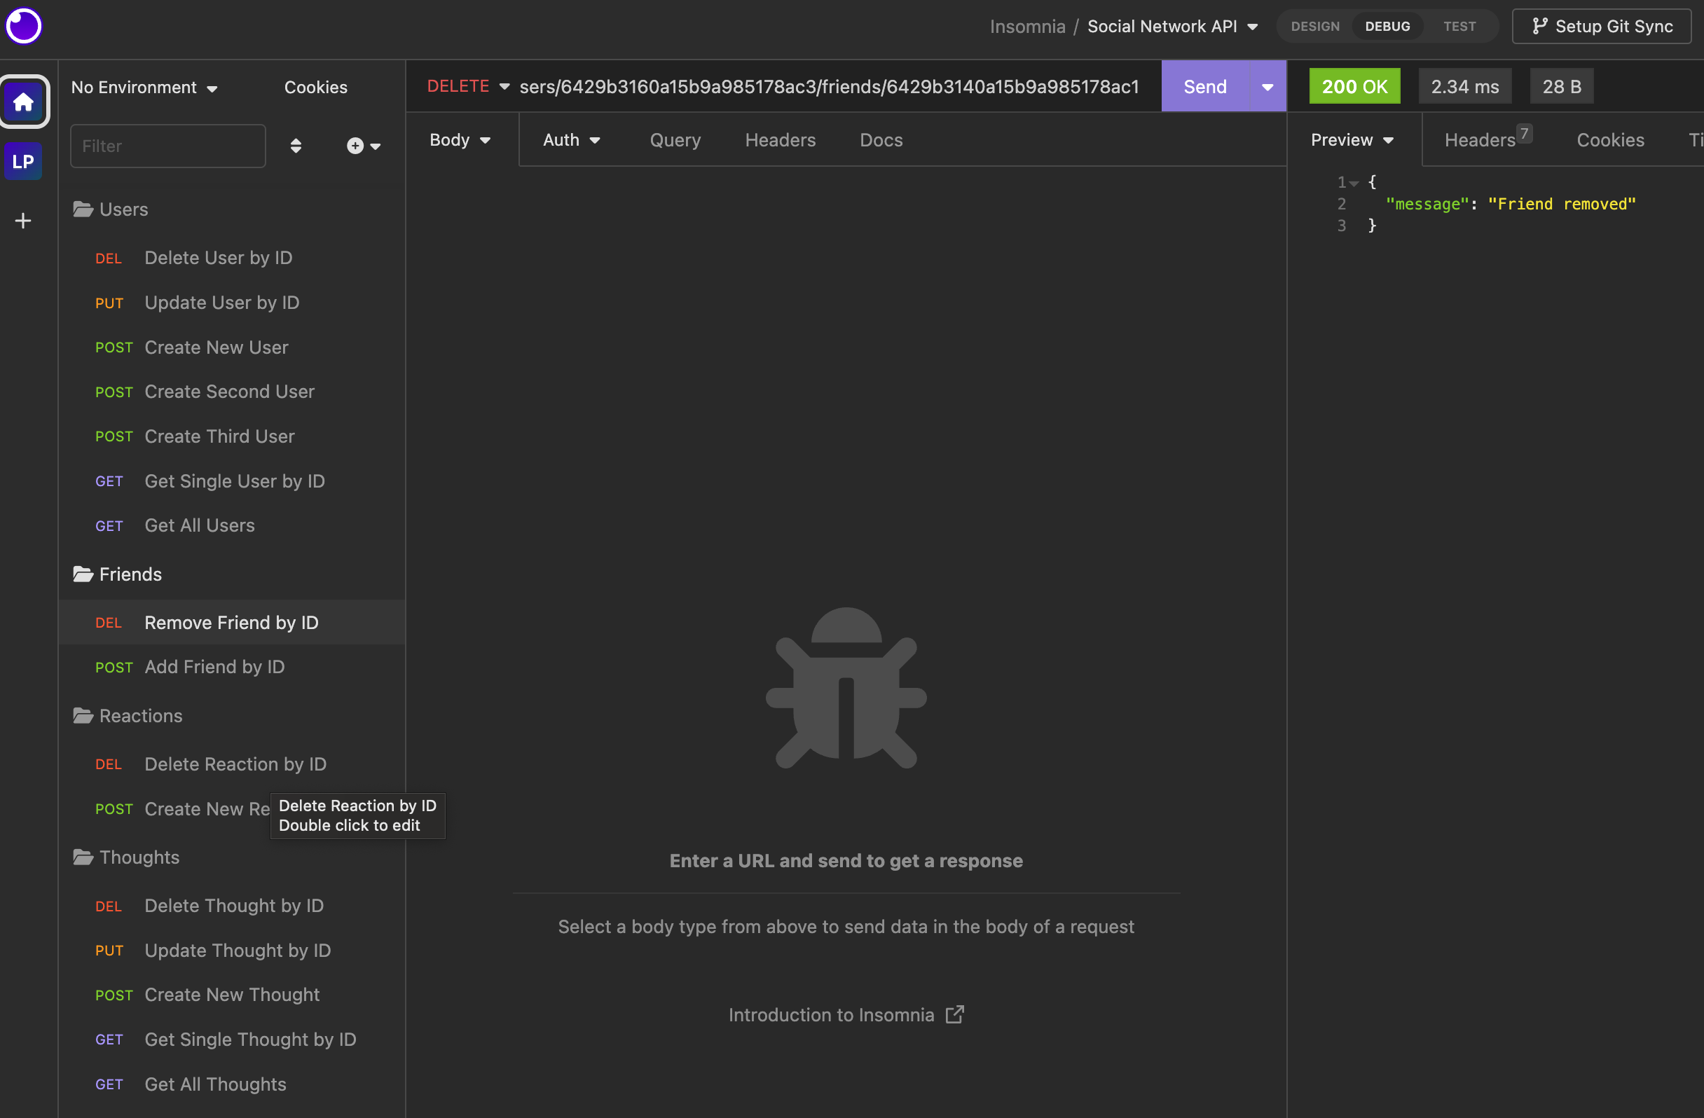Click the Filter input field
This screenshot has height=1118, width=1704.
[x=167, y=145]
